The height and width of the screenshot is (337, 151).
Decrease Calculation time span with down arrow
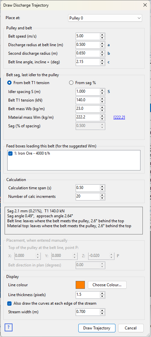point(102,190)
